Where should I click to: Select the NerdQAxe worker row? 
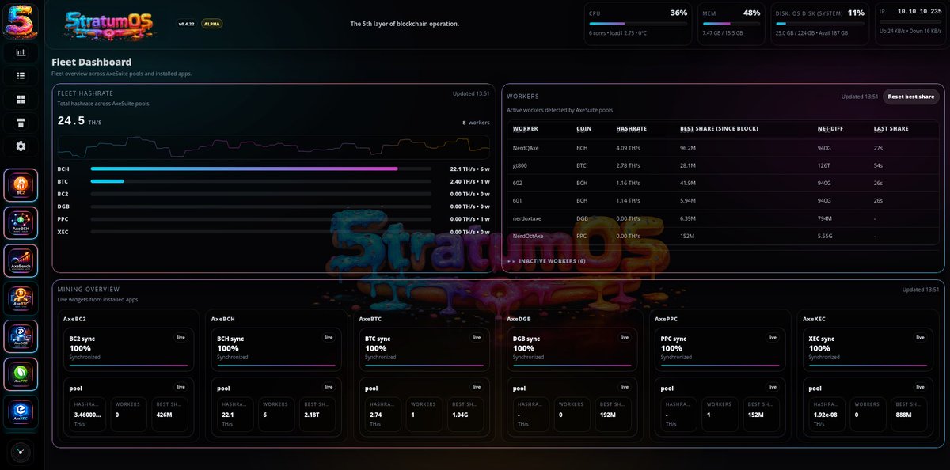point(723,147)
